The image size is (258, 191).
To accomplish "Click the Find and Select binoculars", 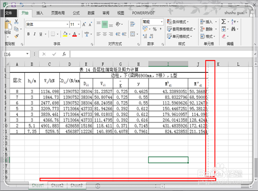I will [x=233, y=29].
